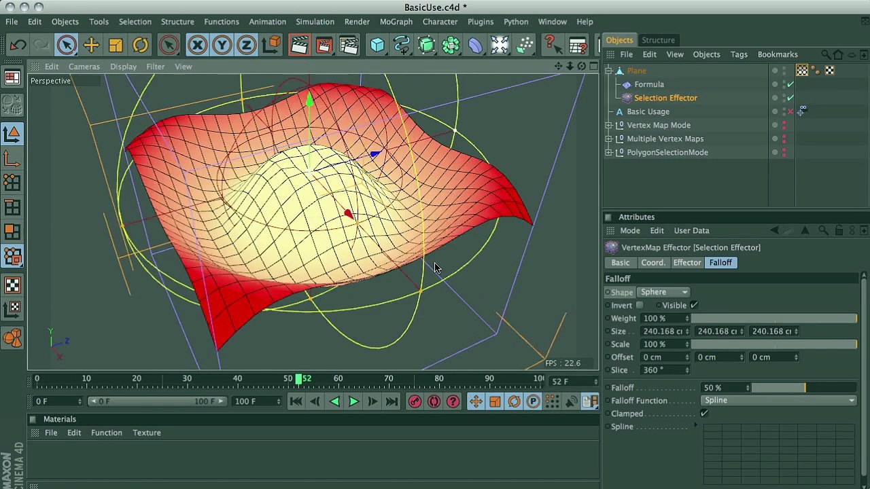The width and height of the screenshot is (870, 489).
Task: Switch to the Effector tab
Action: coord(687,263)
